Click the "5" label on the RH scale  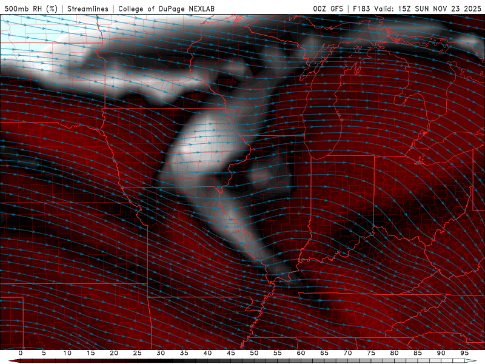pos(44,353)
